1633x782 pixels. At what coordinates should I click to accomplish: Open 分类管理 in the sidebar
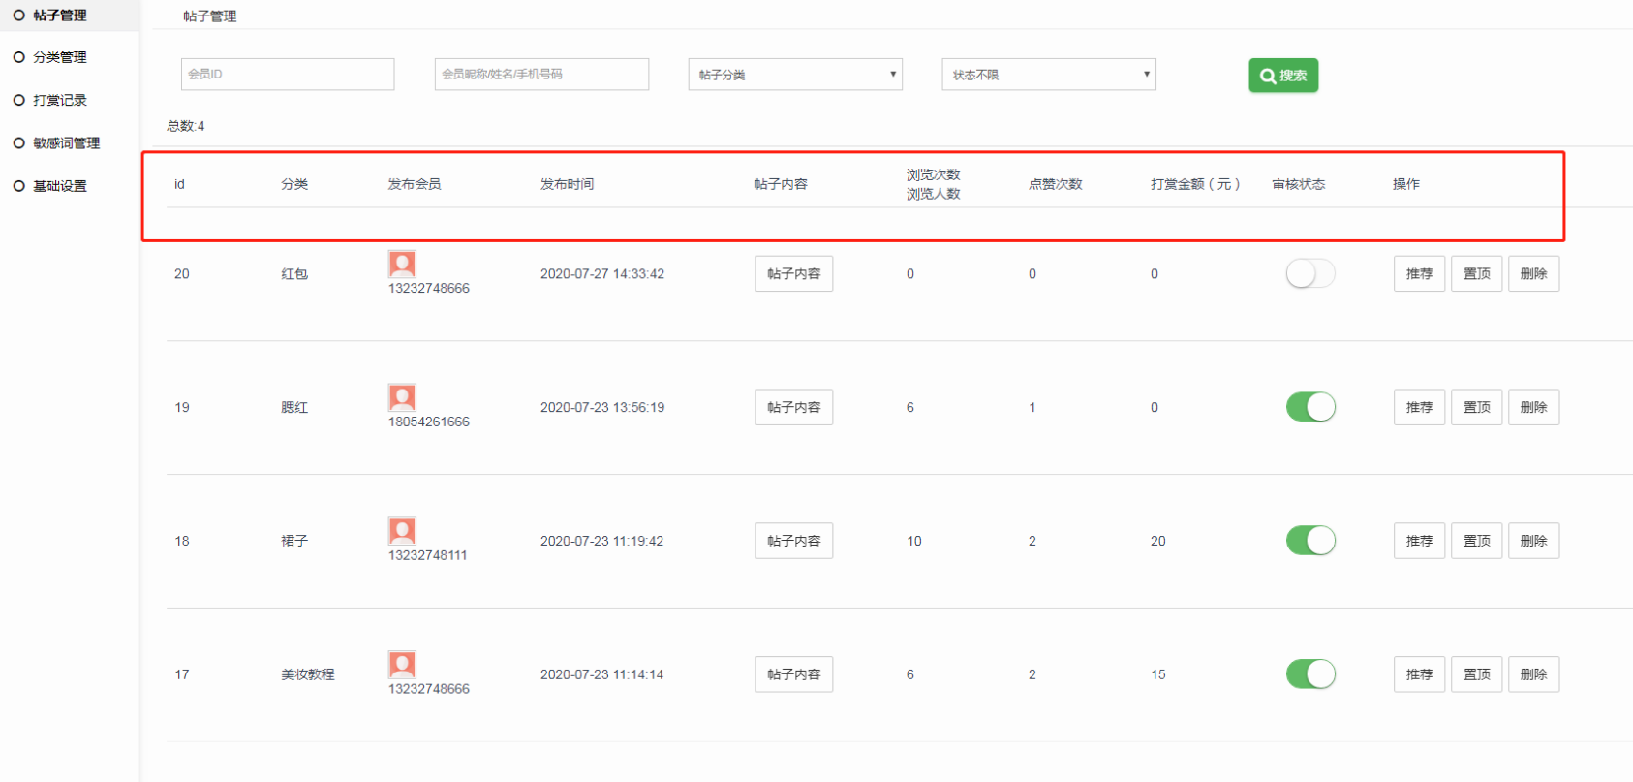coord(59,57)
